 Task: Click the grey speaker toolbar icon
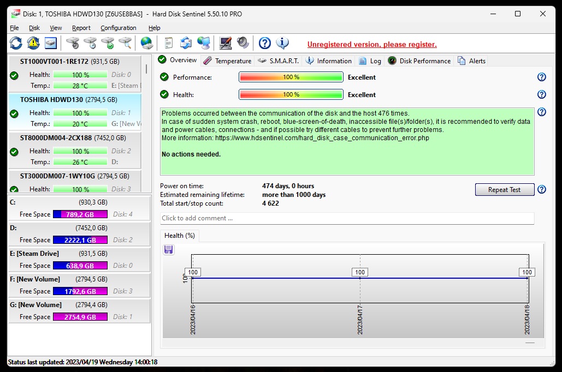pos(242,43)
